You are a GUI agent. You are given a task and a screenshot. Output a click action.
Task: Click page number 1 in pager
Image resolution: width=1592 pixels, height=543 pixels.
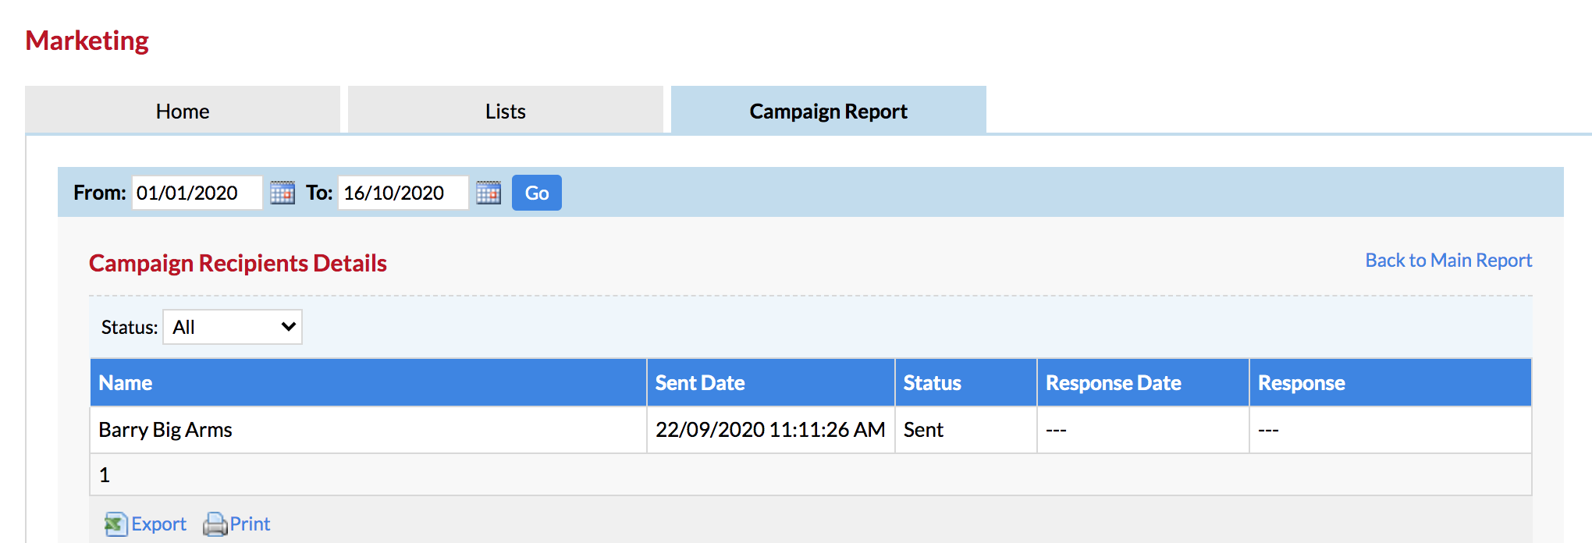click(x=105, y=475)
